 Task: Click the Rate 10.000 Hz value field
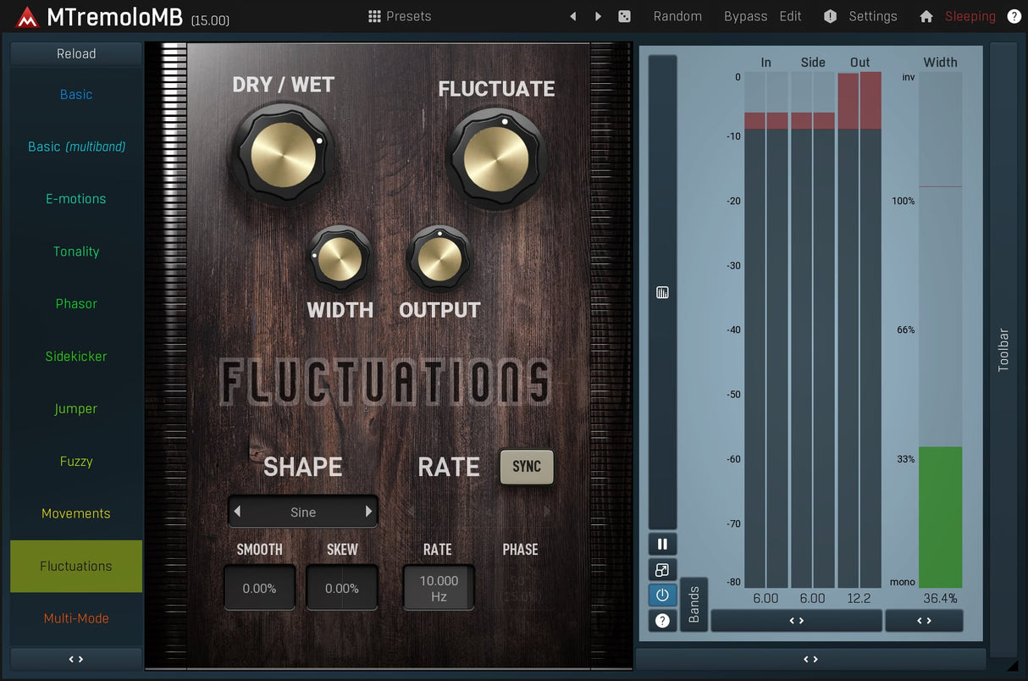tap(439, 588)
